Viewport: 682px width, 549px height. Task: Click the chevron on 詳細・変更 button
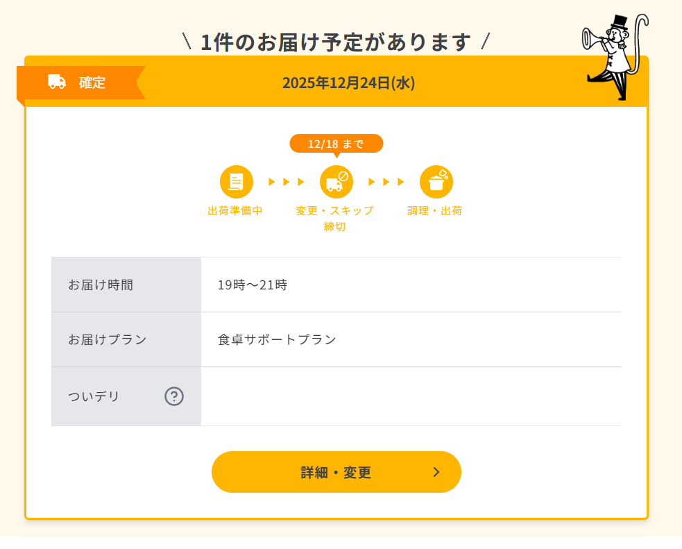click(x=436, y=472)
